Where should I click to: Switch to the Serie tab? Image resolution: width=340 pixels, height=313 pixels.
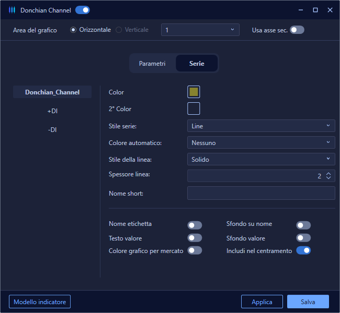197,63
